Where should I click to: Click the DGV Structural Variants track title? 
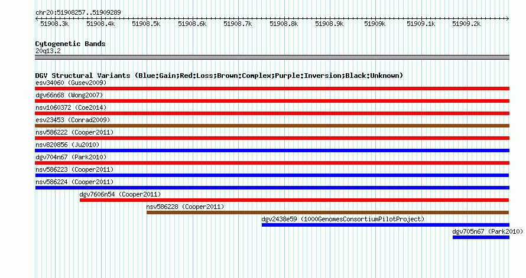pyautogui.click(x=219, y=76)
